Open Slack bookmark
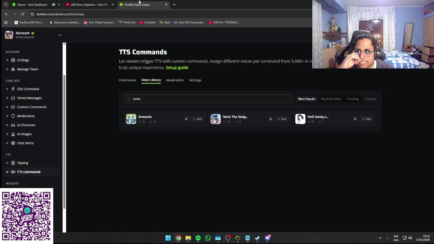The width and height of the screenshot is (434, 244). coord(165,23)
